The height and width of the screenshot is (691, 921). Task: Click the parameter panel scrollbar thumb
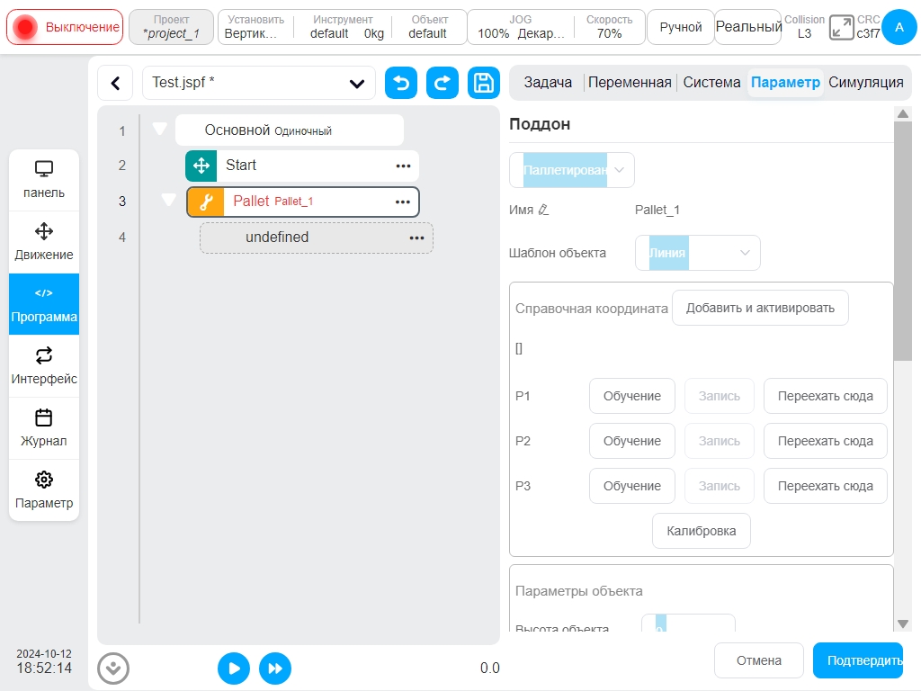(x=903, y=241)
